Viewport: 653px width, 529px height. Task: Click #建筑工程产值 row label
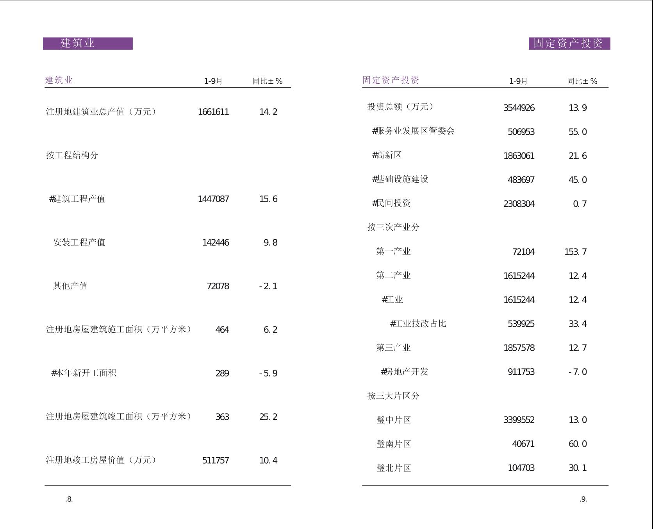[x=77, y=199]
